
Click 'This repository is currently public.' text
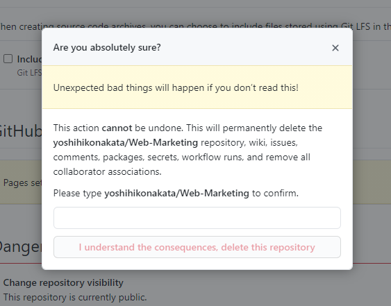(x=75, y=297)
